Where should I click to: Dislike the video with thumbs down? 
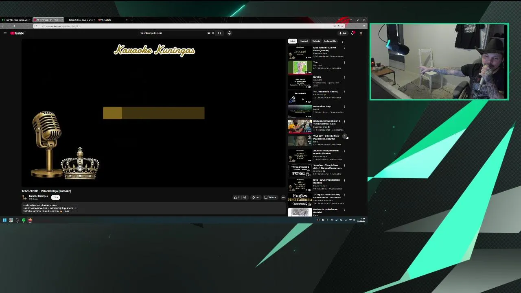pyautogui.click(x=245, y=197)
